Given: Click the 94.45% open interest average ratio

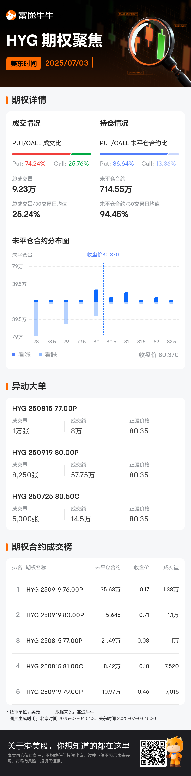Looking at the screenshot, I should [114, 214].
